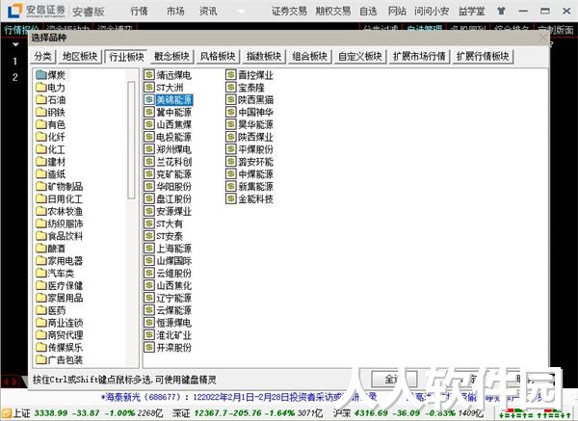Open the 矿物制品 sector folder
This screenshot has width=578, height=421.
pyautogui.click(x=60, y=187)
